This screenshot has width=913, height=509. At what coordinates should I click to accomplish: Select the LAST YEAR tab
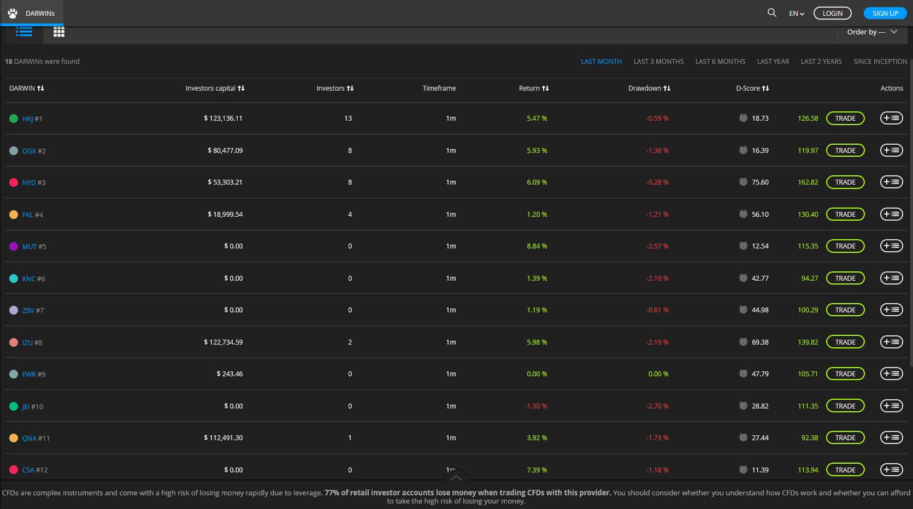773,62
